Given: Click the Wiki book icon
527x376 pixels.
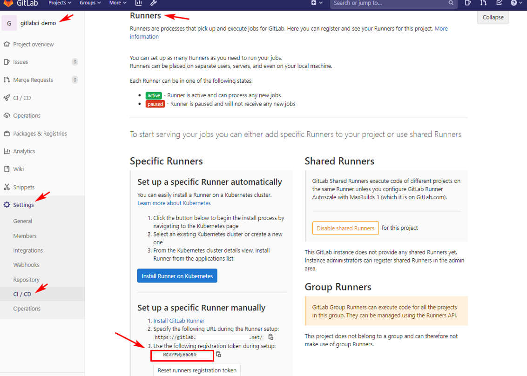Looking at the screenshot, I should 7,169.
